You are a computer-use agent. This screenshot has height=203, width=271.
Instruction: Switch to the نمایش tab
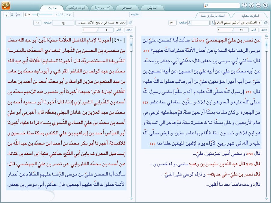pyautogui.click(x=152, y=8)
